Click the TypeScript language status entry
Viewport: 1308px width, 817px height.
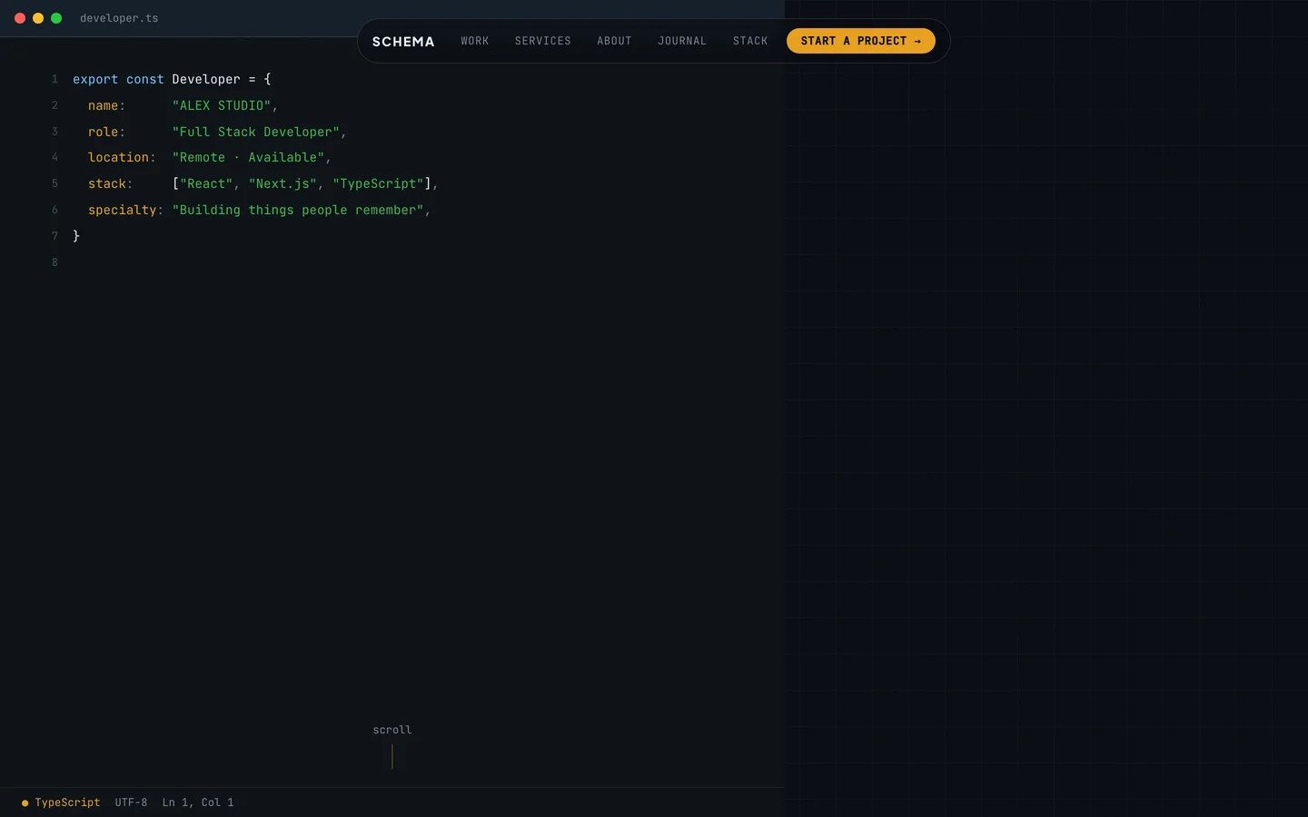(x=61, y=802)
